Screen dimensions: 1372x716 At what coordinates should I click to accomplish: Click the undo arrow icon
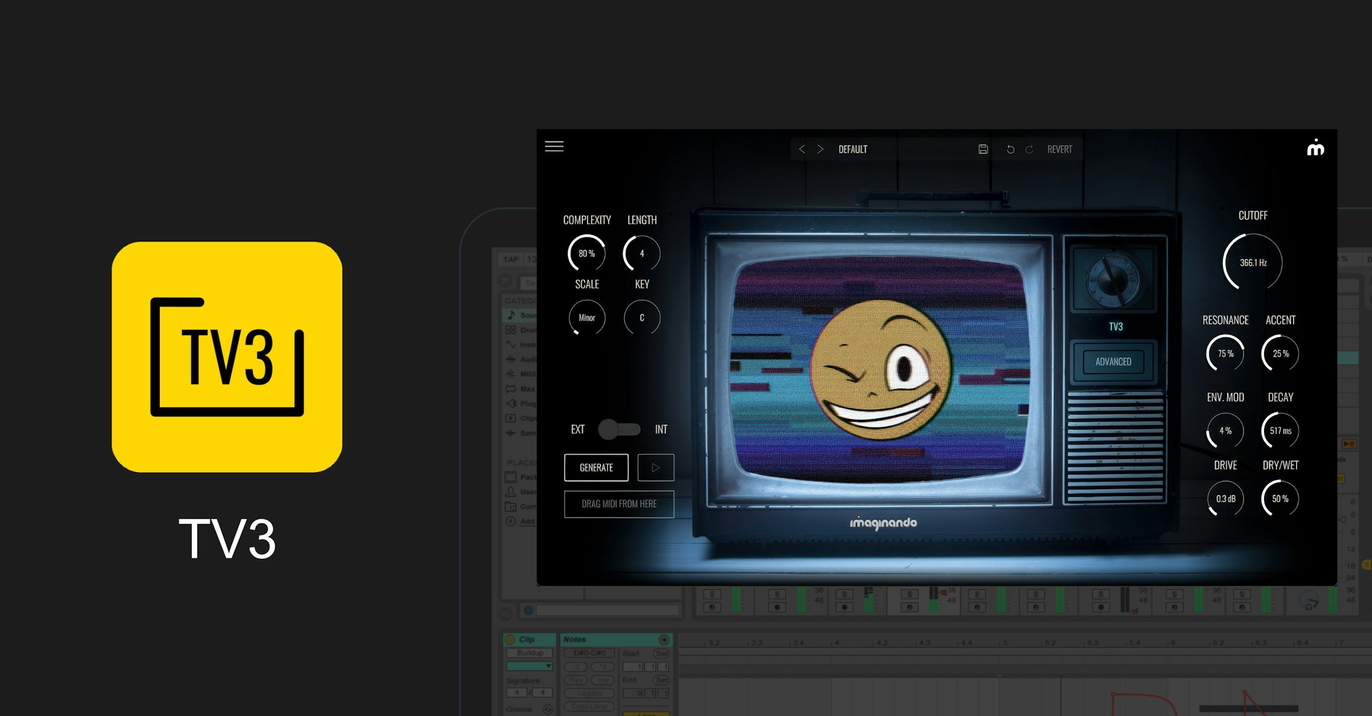[x=1010, y=150]
